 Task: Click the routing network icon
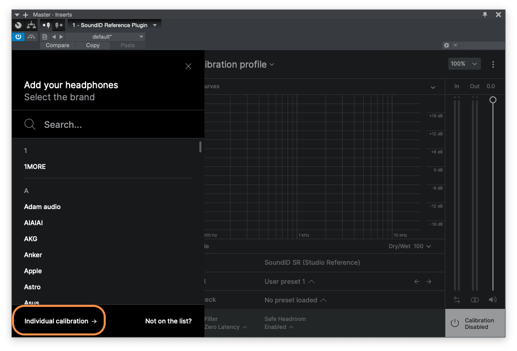point(32,25)
